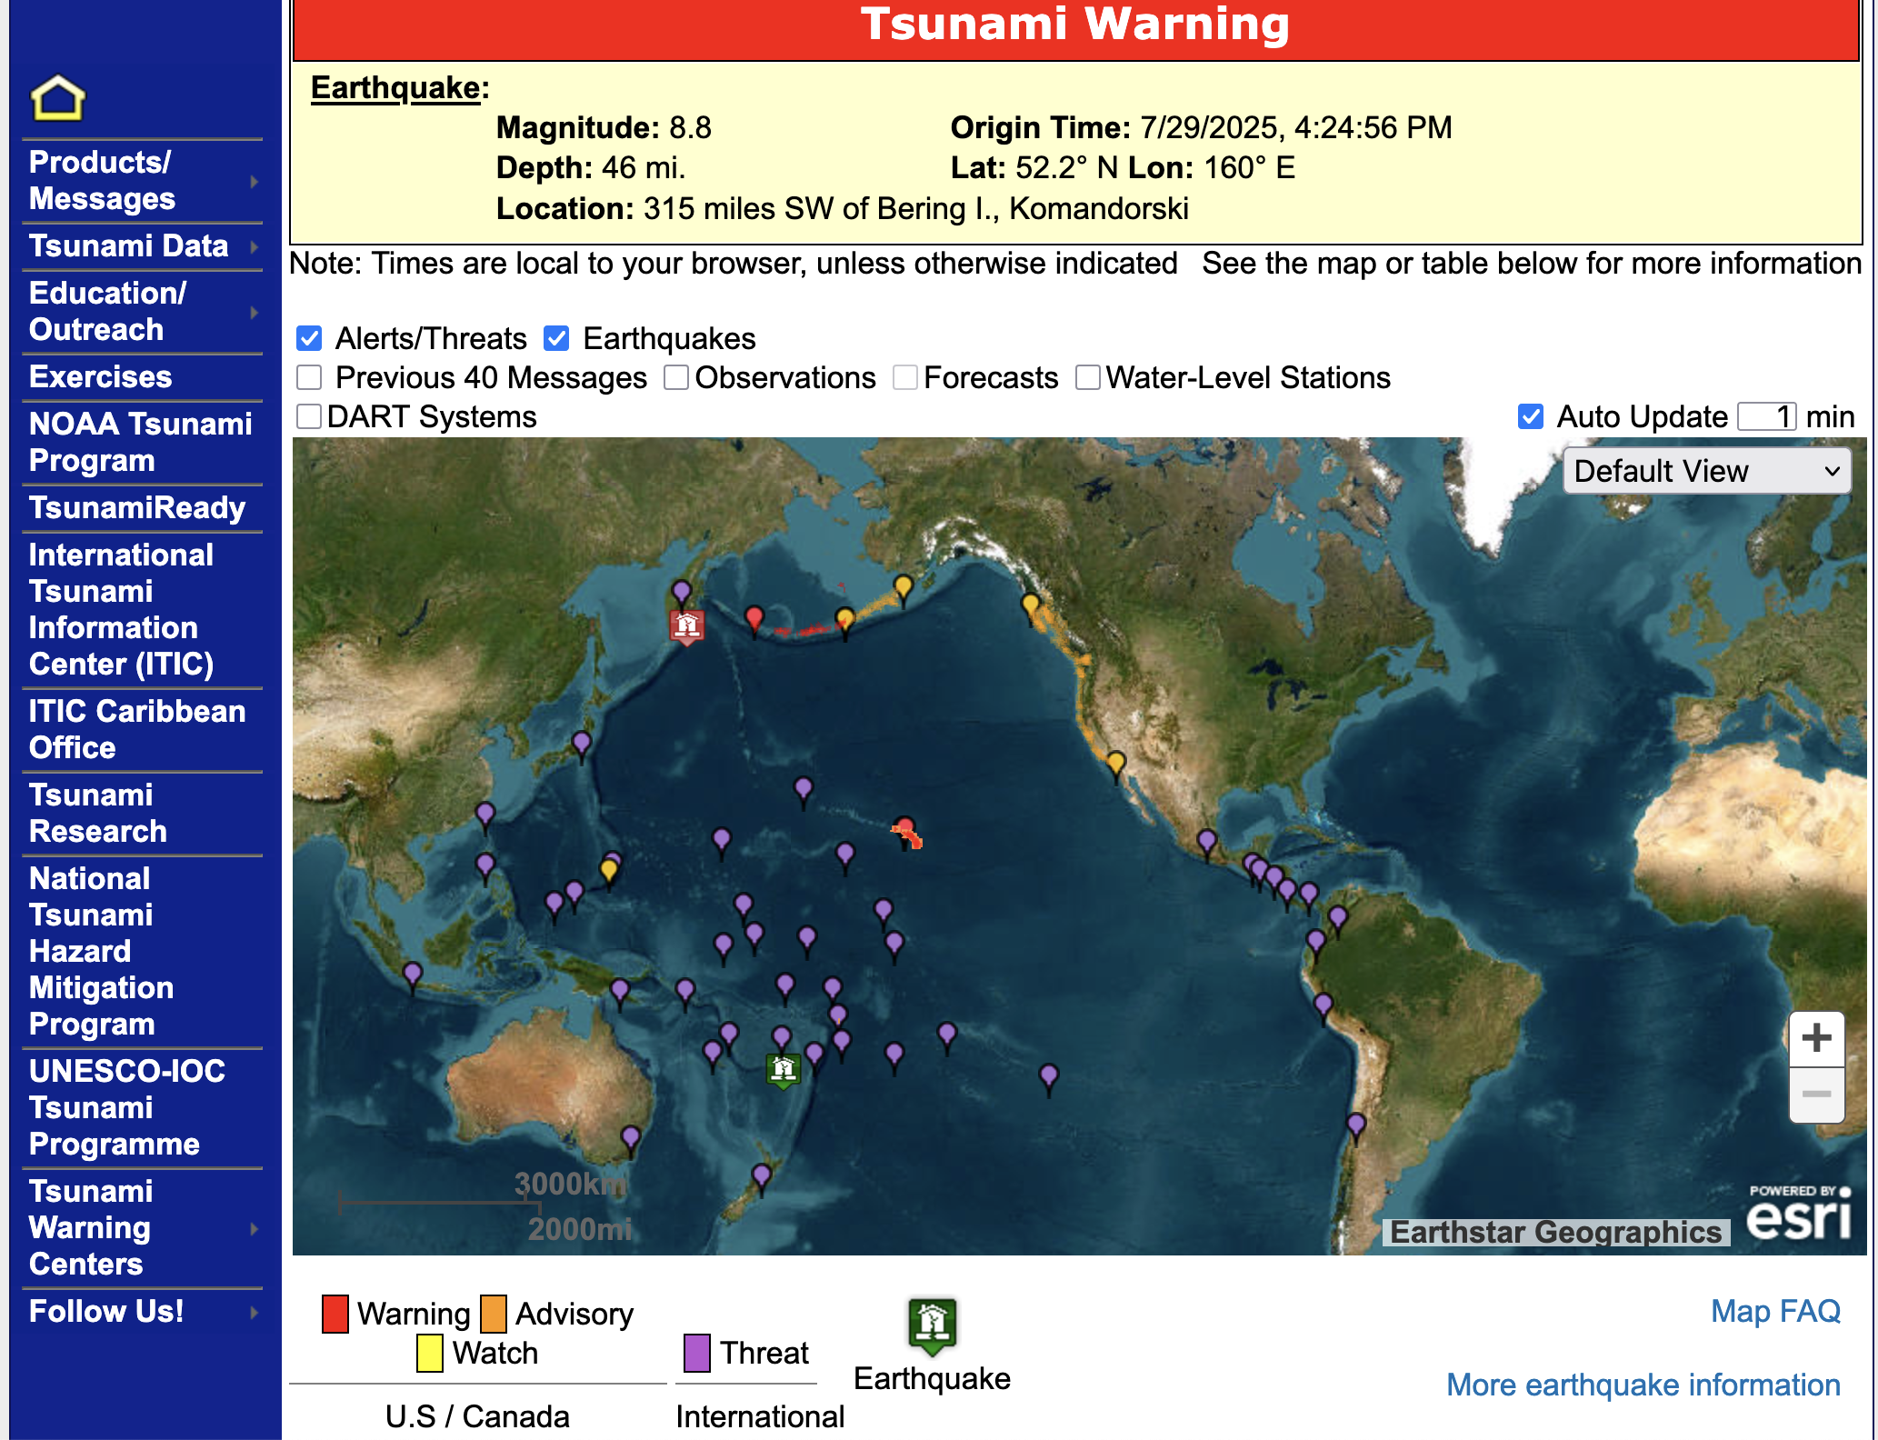Screen dimensions: 1878x1440
Task: Select the yellow pin near southern California
Action: [x=1116, y=765]
